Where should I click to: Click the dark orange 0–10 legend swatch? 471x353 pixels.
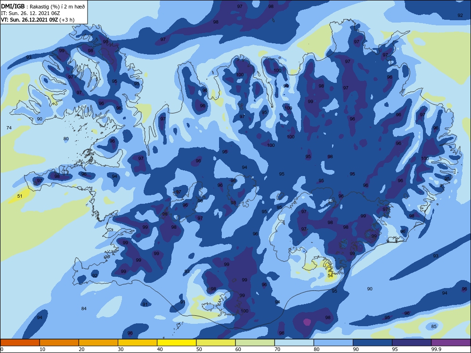[20, 343]
